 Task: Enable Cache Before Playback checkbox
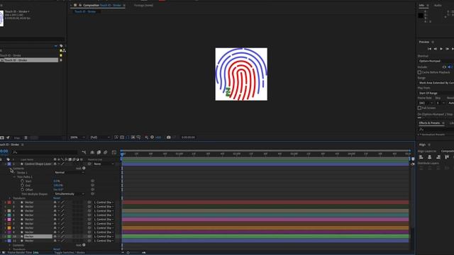(419, 72)
